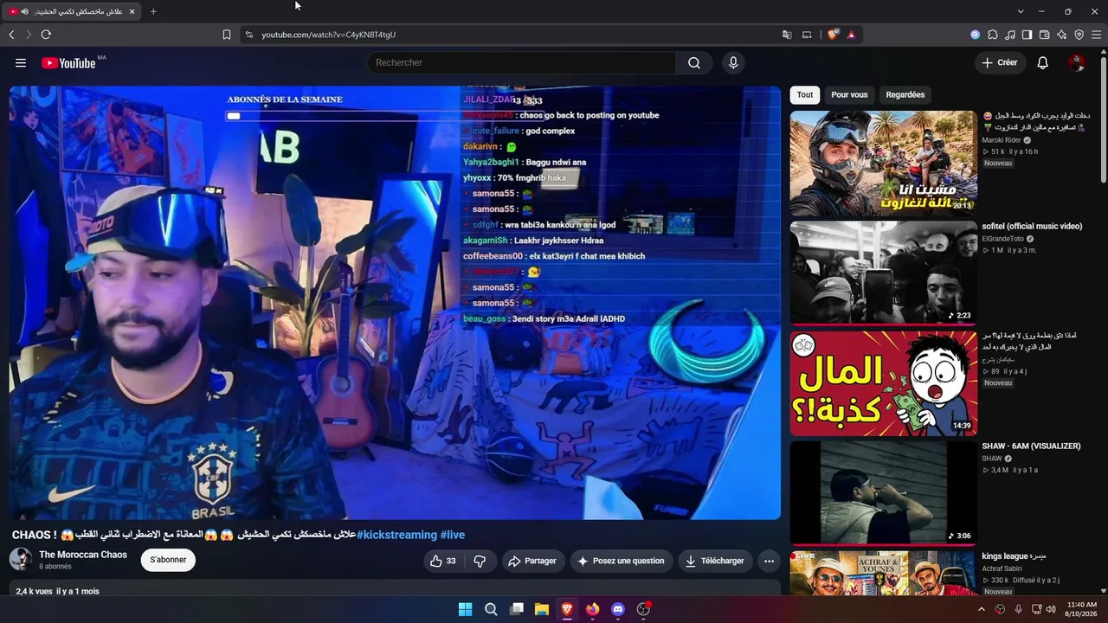Switch to the YouTube browser tab
The height and width of the screenshot is (623, 1108).
[71, 11]
